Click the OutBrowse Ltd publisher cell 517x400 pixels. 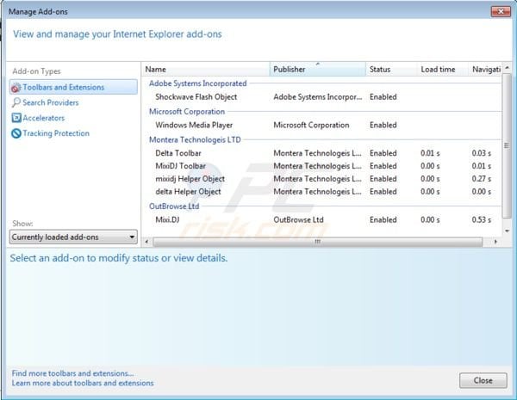(x=298, y=220)
